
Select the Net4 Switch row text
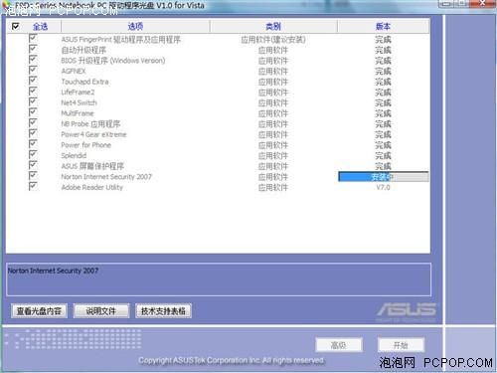(79, 102)
